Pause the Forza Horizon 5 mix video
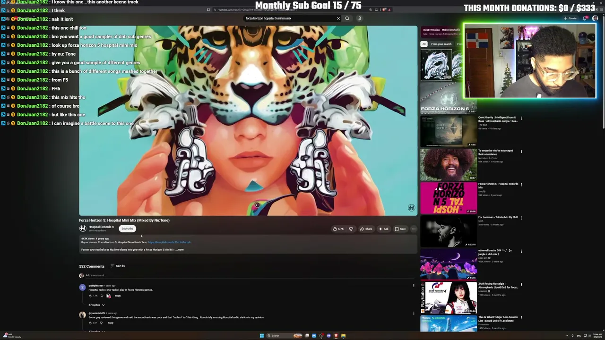605x340 pixels. pos(248,120)
